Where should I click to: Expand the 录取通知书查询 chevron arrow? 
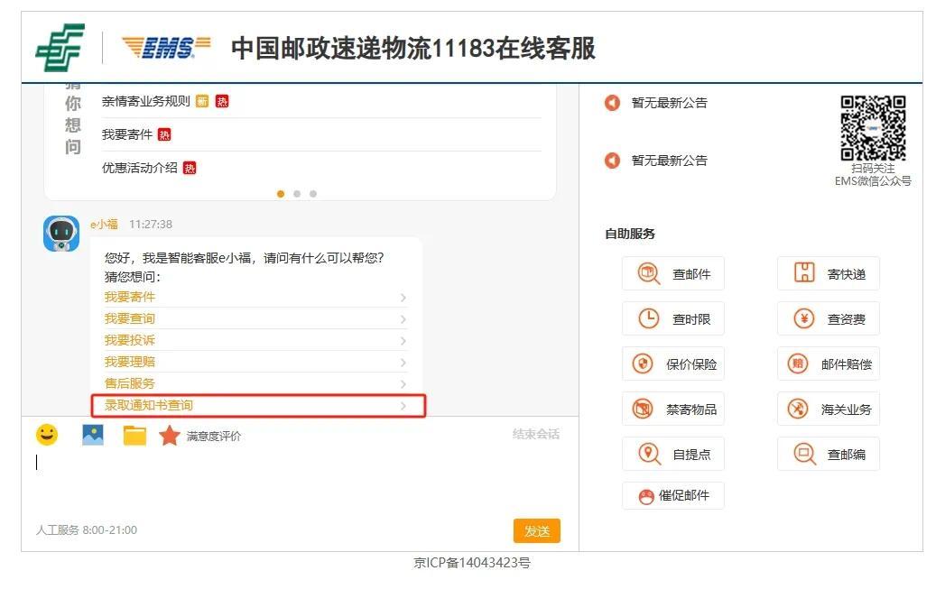pyautogui.click(x=403, y=406)
